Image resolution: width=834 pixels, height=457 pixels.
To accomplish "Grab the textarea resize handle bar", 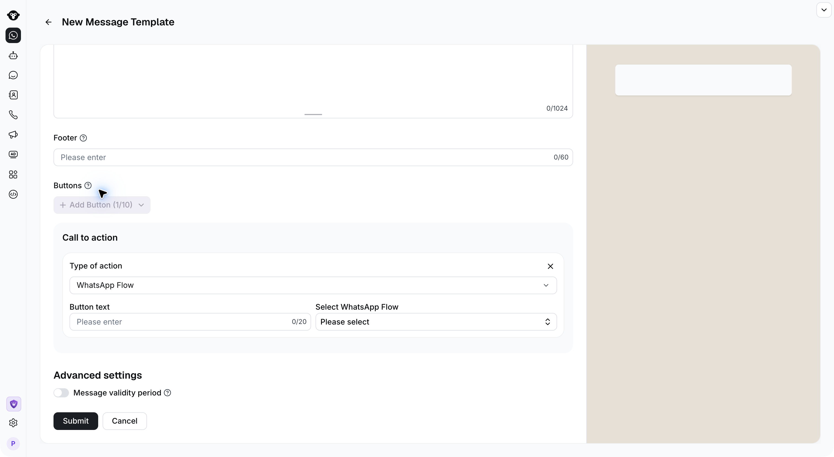I will [313, 114].
